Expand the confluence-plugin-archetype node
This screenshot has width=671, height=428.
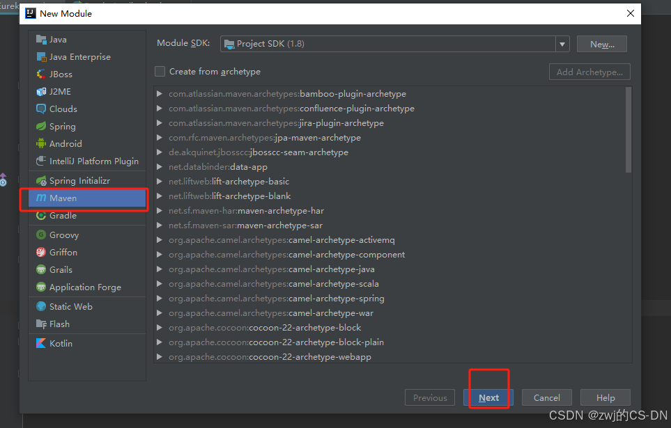click(x=159, y=109)
